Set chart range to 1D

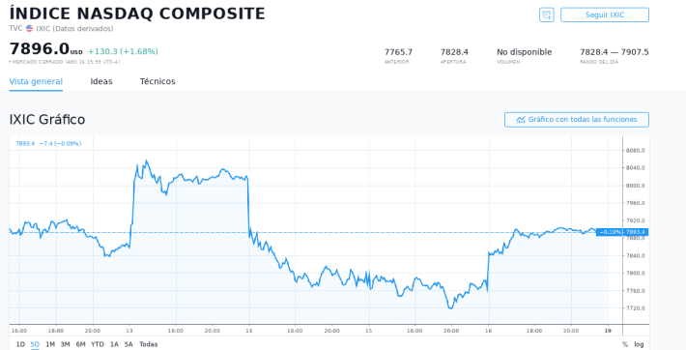20,344
